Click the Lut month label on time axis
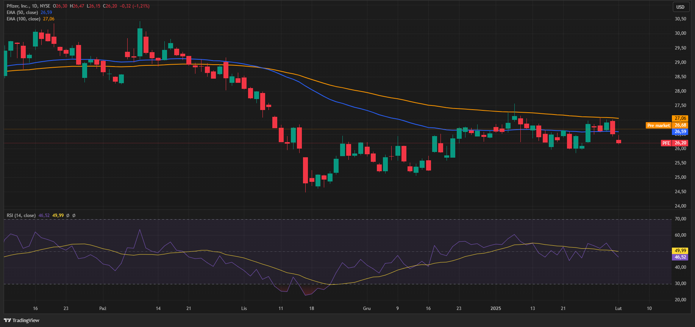The image size is (695, 327). coord(618,308)
